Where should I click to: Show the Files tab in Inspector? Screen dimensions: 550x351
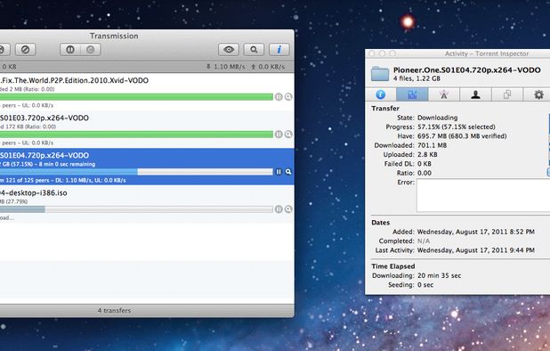point(507,94)
